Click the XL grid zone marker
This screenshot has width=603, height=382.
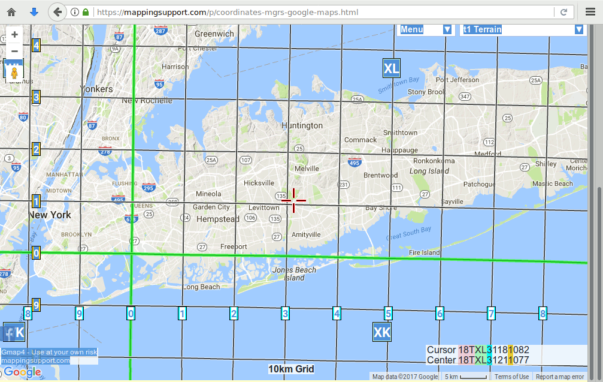[x=391, y=68]
